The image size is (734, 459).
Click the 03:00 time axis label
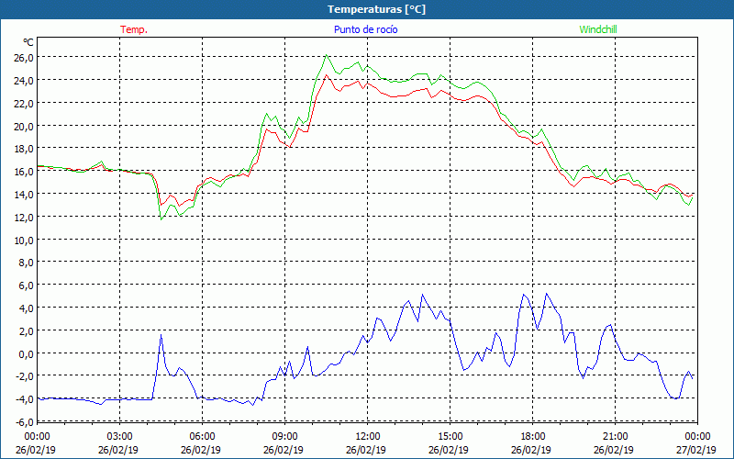click(120, 437)
